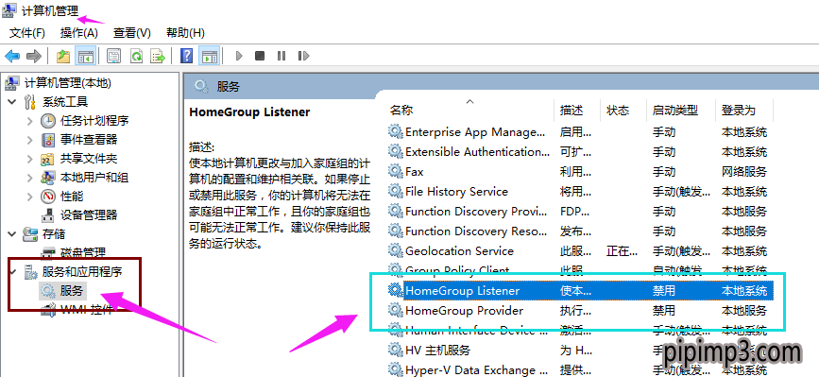
Task: Click the 本地用户和组 users icon
Action: tap(48, 178)
